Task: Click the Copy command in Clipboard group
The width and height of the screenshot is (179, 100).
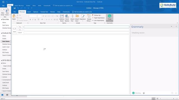Action: coord(19,18)
